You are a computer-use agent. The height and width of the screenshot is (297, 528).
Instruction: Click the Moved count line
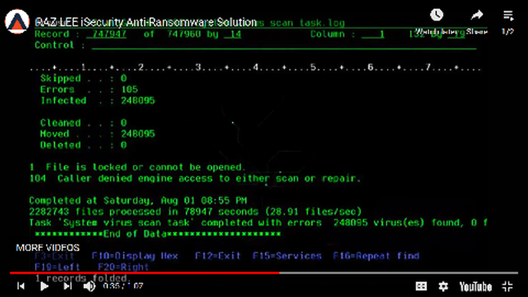pyautogui.click(x=98, y=134)
